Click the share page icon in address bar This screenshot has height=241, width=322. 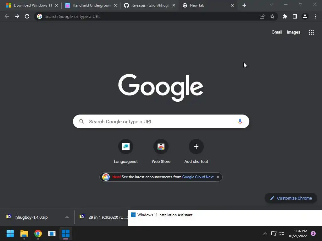[262, 16]
